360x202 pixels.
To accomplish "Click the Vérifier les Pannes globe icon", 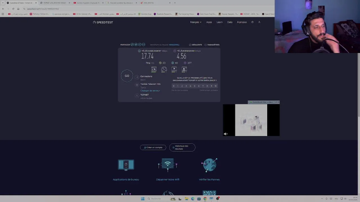I will [210, 165].
